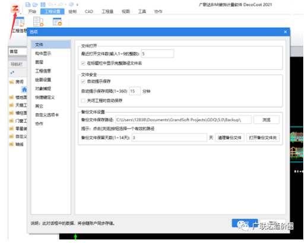Click the redo arrow icon
The width and height of the screenshot is (308, 243).
[61, 4]
